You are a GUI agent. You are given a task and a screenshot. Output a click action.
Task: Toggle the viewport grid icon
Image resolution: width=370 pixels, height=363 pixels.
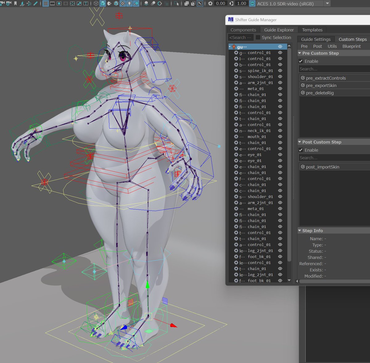tap(46, 3)
